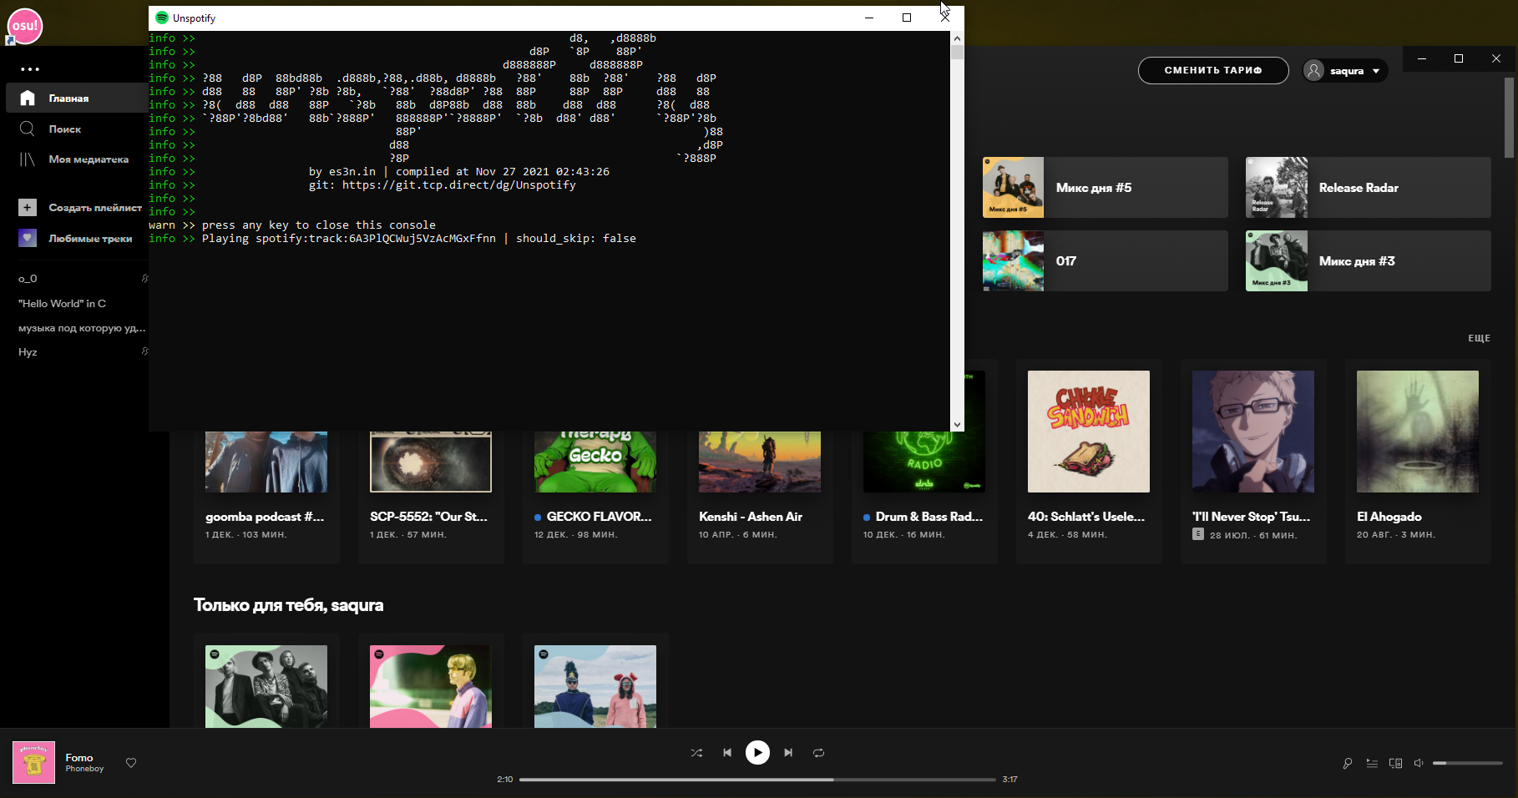
Task: Maximize the Unspotify console window
Action: [x=907, y=18]
